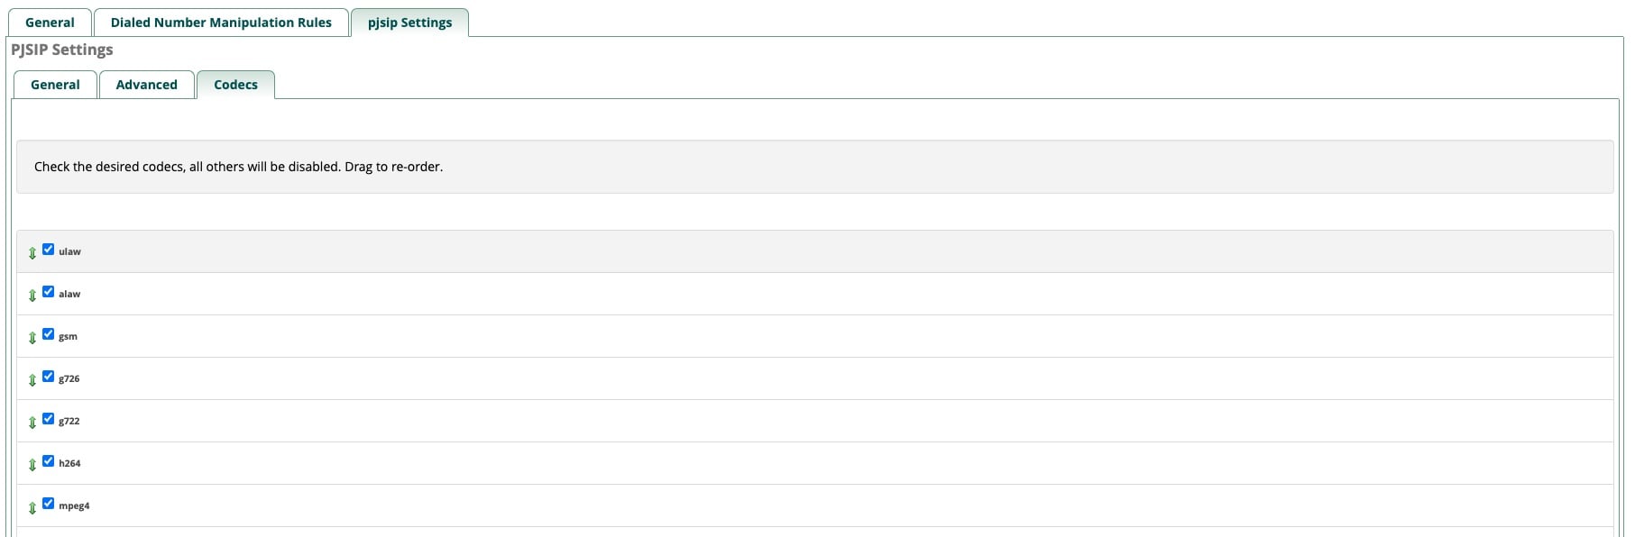Select the Codecs sub-tab
Screen dimensions: 1635x537
(235, 85)
